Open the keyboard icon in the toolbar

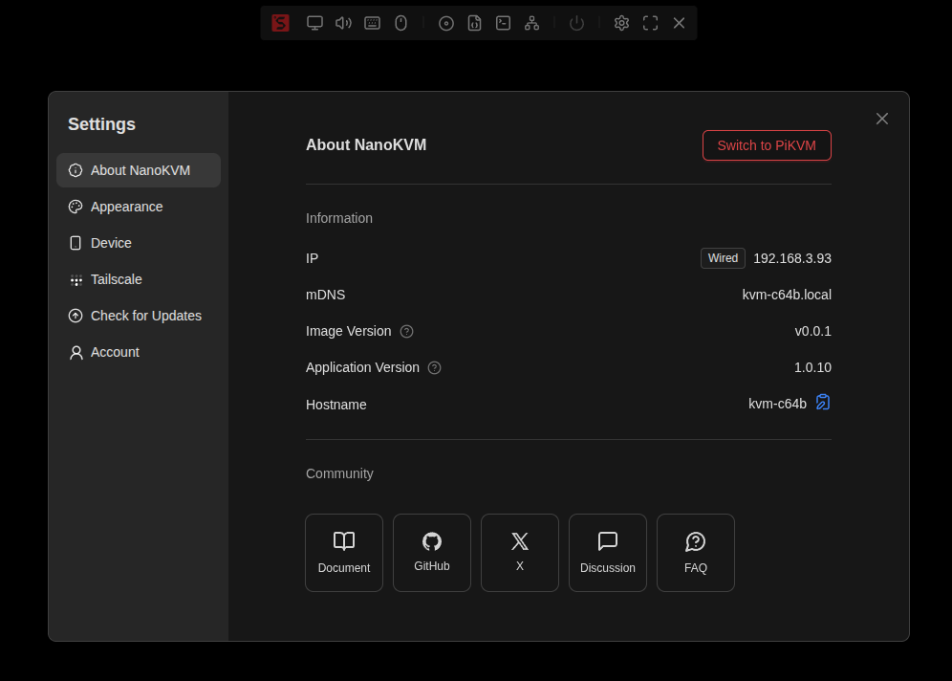tap(372, 23)
